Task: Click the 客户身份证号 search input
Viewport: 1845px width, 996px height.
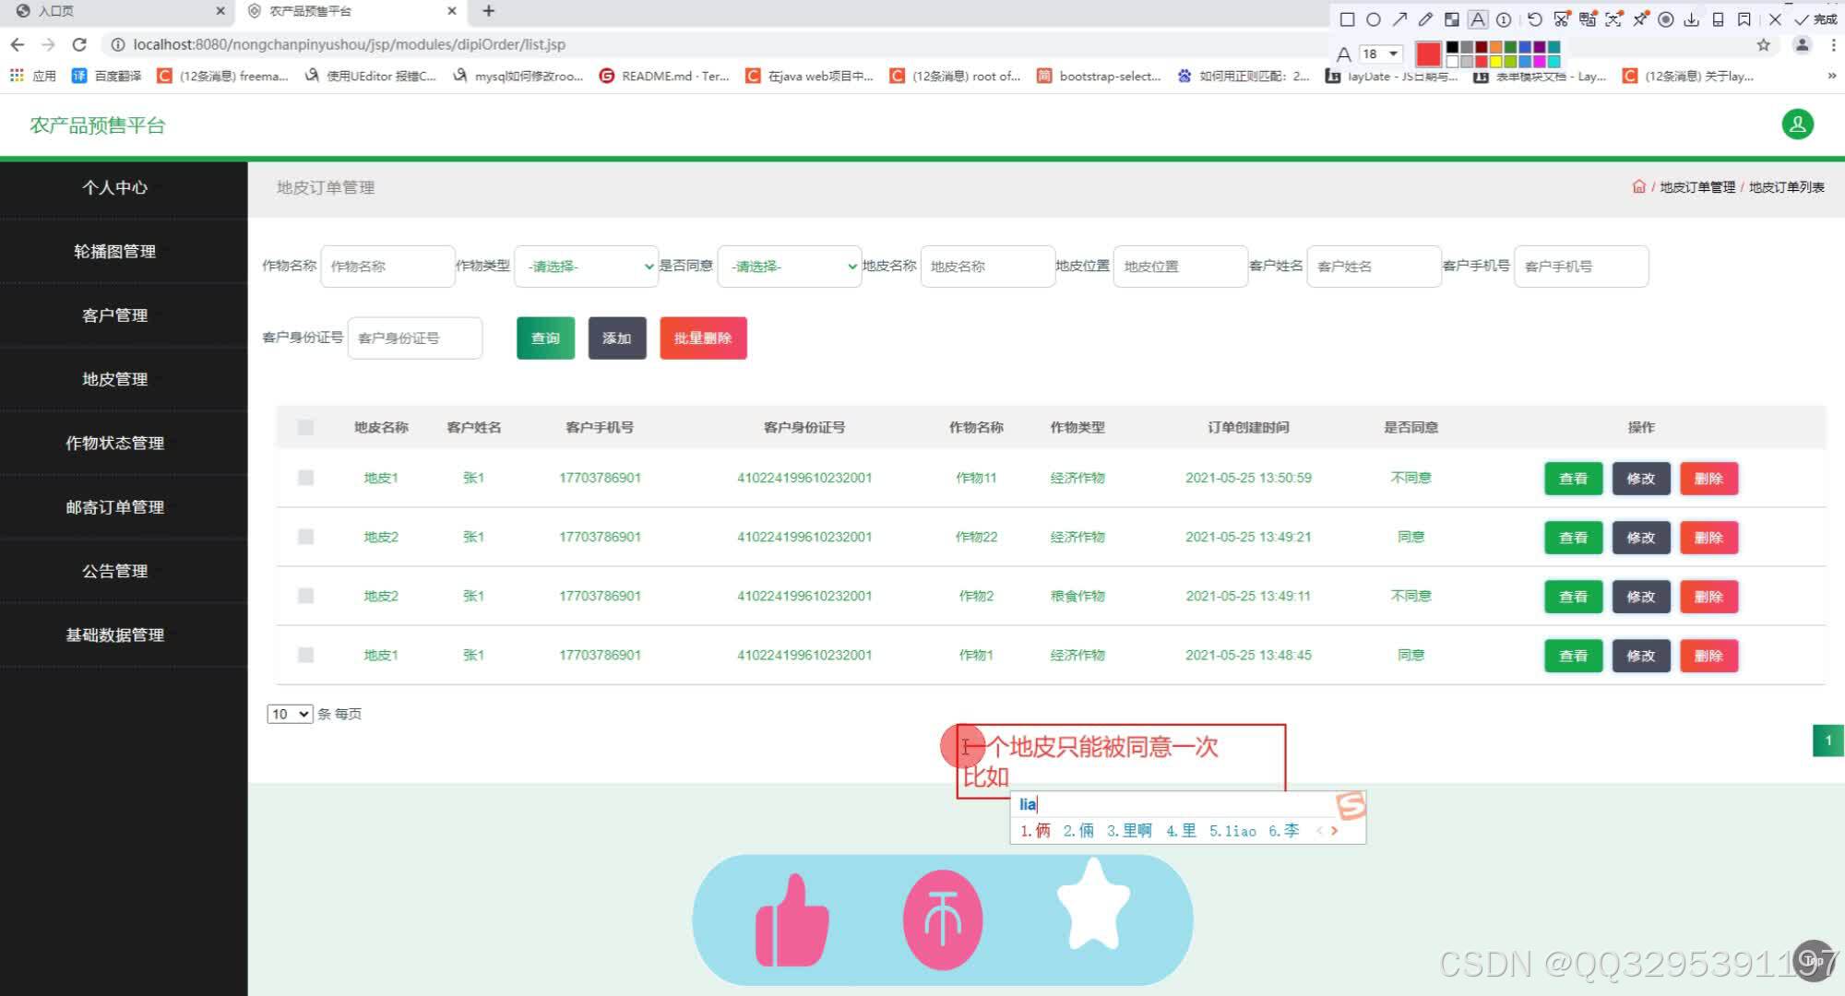Action: pos(415,338)
